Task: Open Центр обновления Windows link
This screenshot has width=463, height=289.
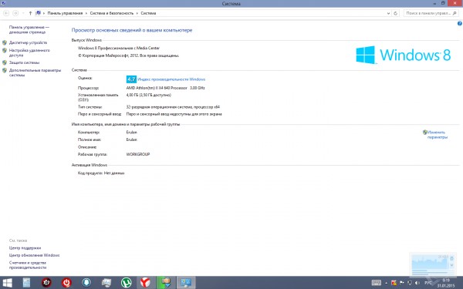Action: click(34, 255)
